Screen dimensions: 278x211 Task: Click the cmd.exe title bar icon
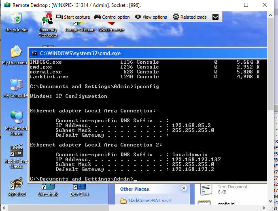click(34, 53)
